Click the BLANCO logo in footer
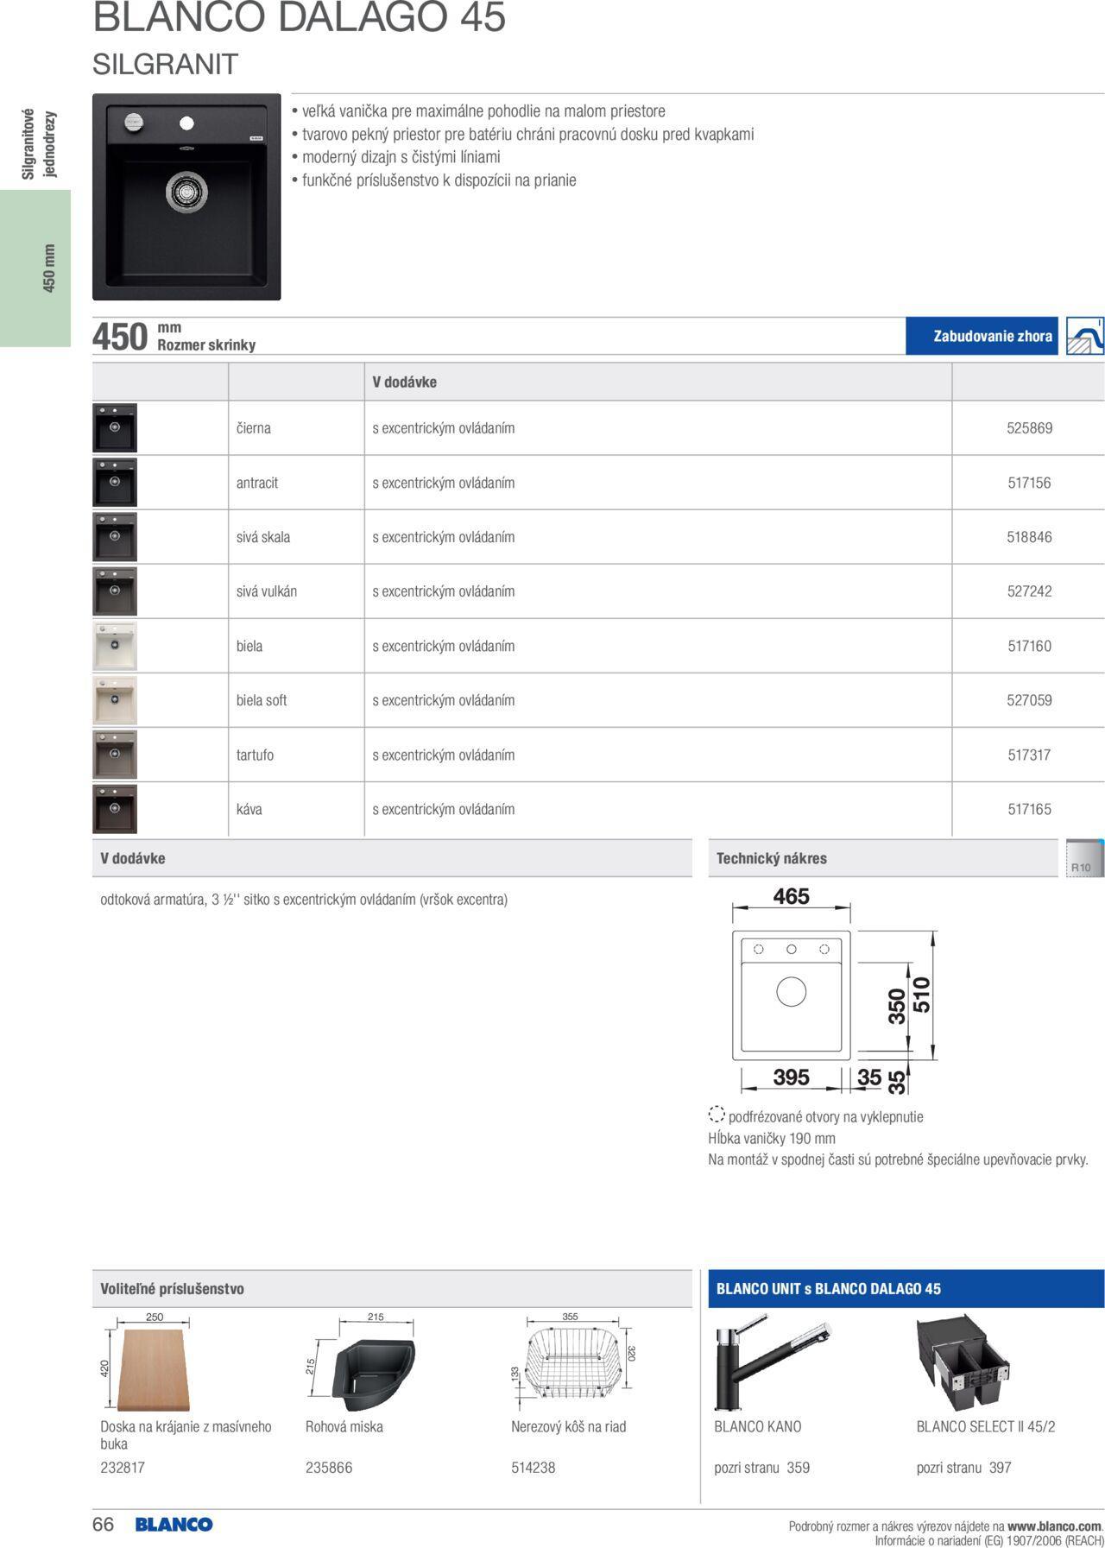 coord(174,1525)
